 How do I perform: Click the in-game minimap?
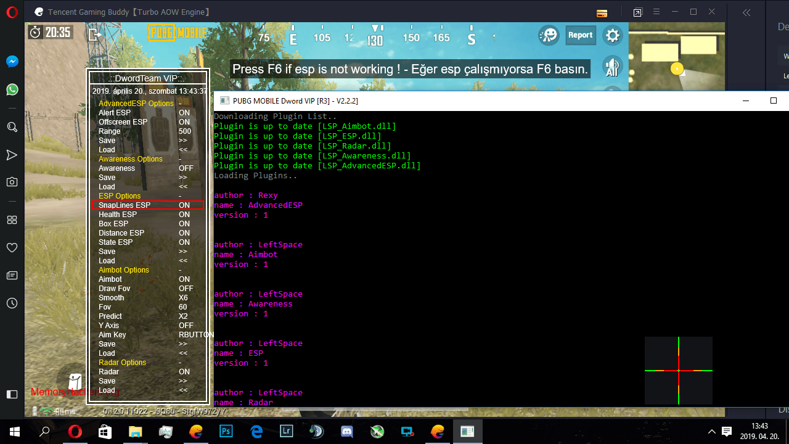pos(677,57)
